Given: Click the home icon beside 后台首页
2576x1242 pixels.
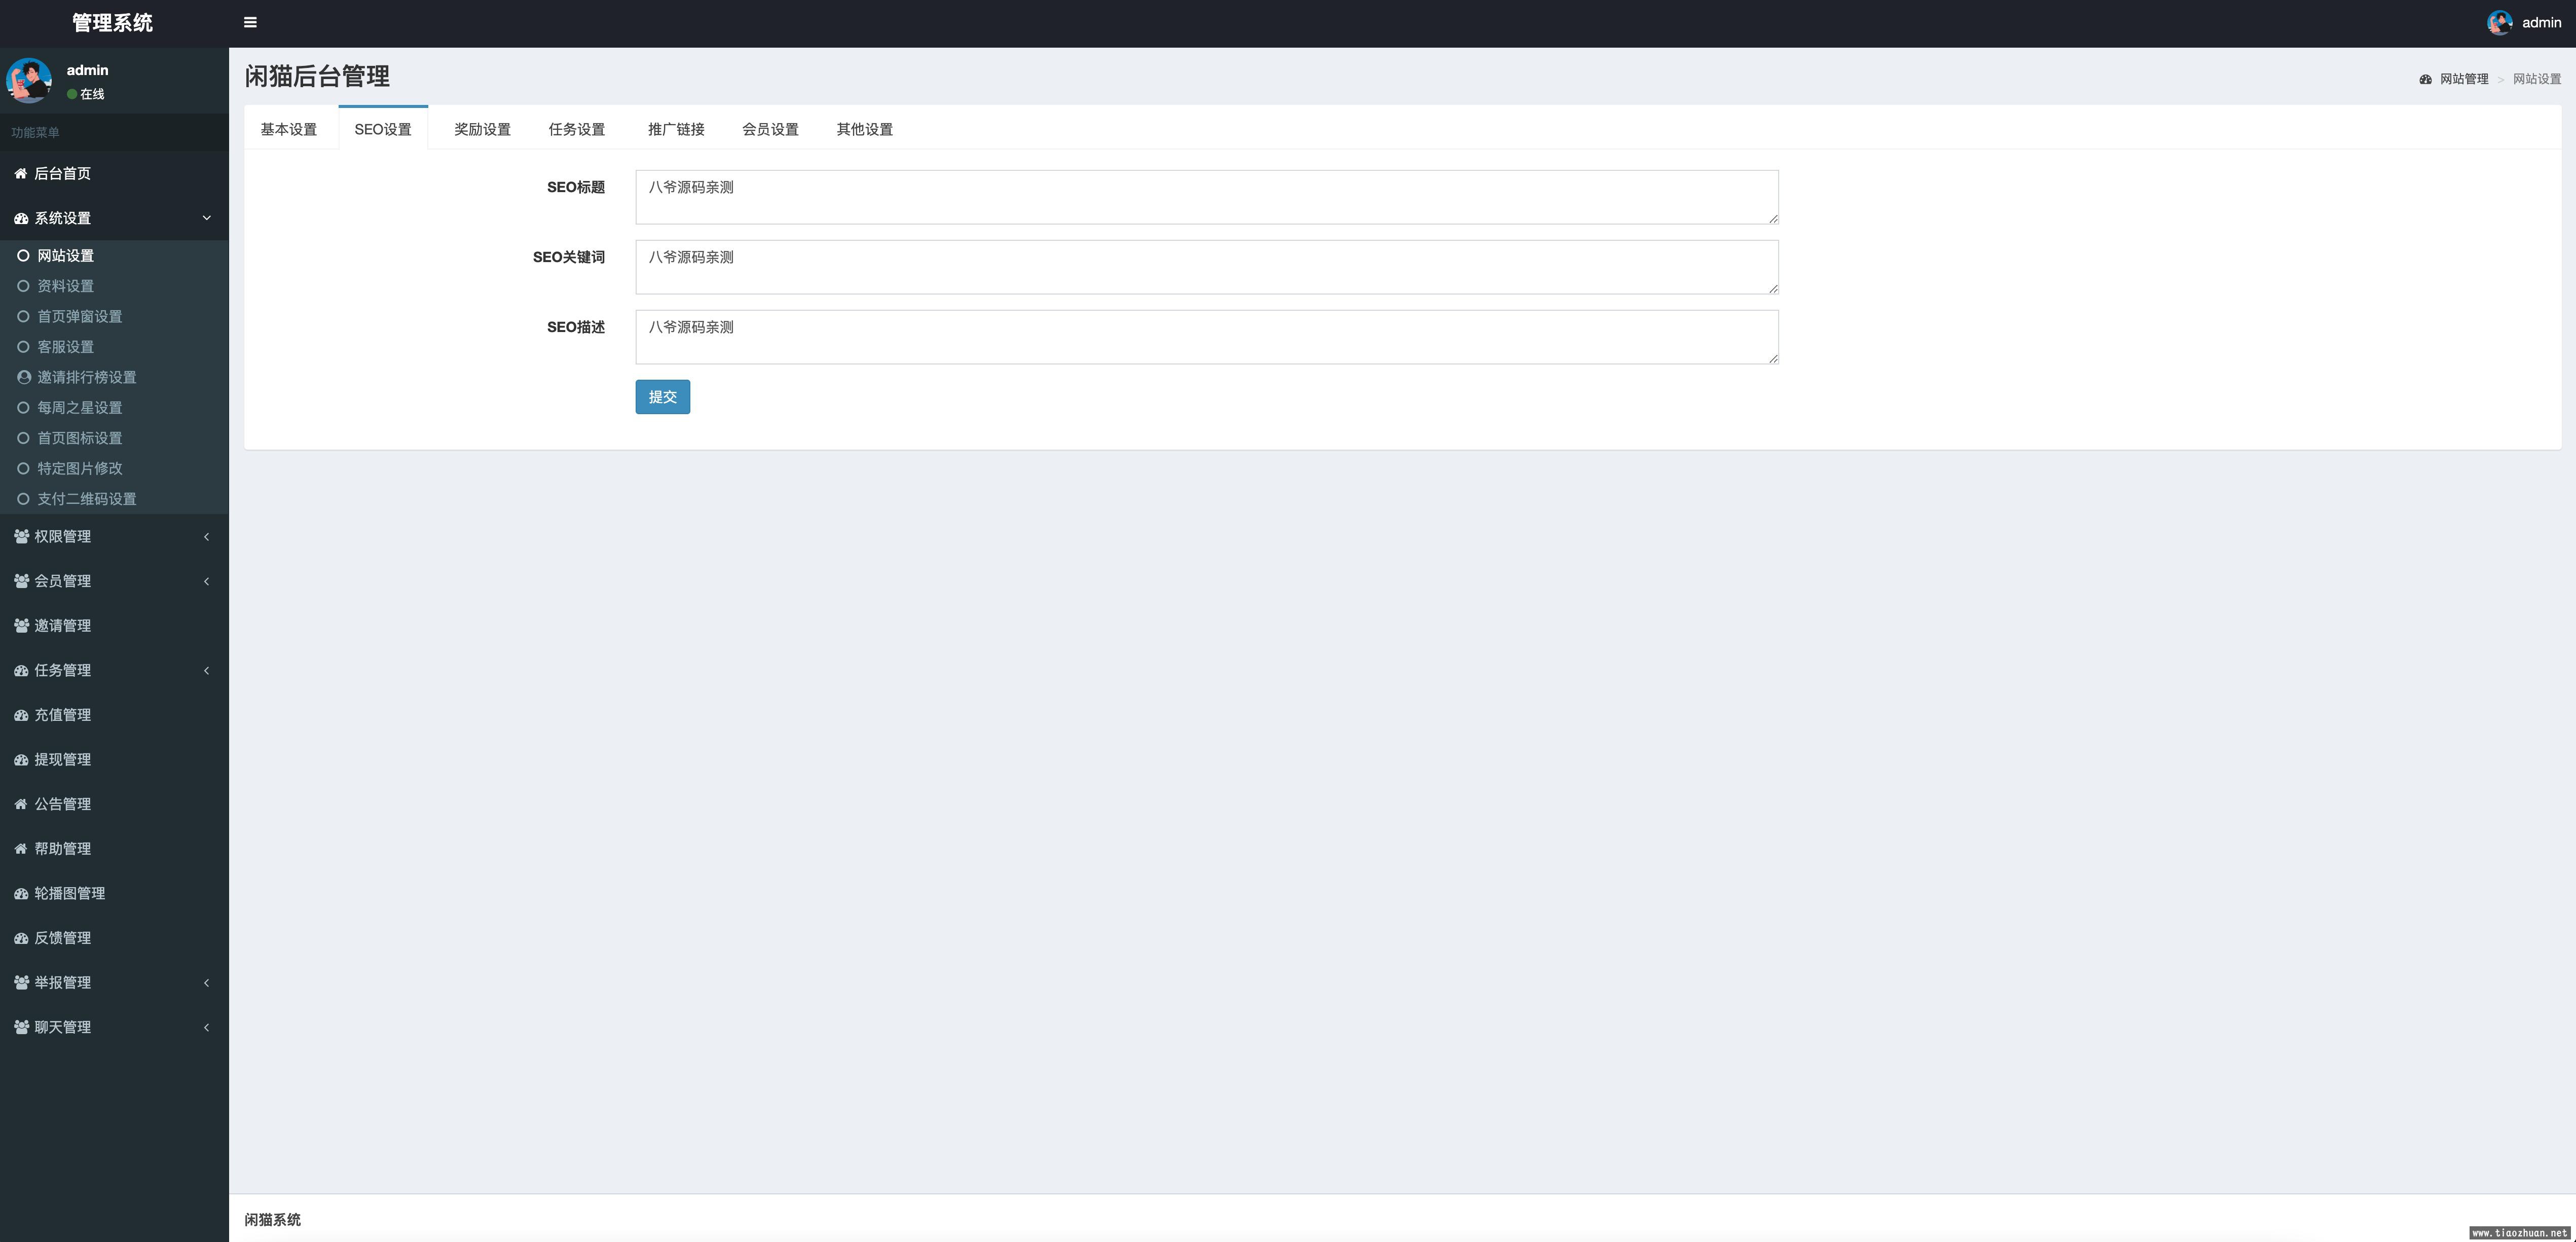Looking at the screenshot, I should 21,174.
